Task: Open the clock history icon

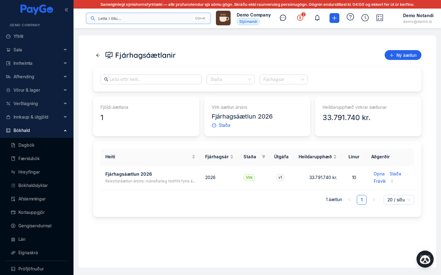Action: pos(365,18)
